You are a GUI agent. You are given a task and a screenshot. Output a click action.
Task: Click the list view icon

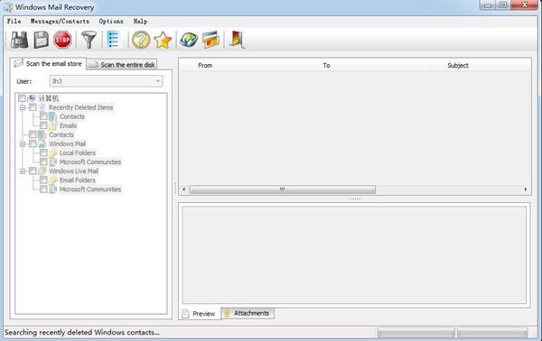[114, 40]
